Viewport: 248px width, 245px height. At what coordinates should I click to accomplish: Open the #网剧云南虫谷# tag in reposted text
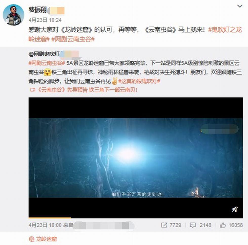[x=47, y=63]
